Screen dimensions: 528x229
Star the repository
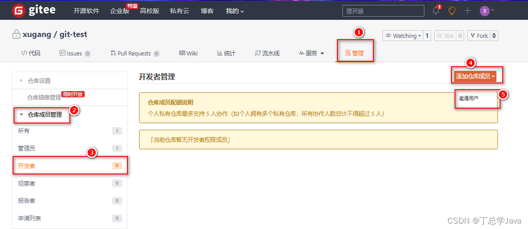click(445, 36)
